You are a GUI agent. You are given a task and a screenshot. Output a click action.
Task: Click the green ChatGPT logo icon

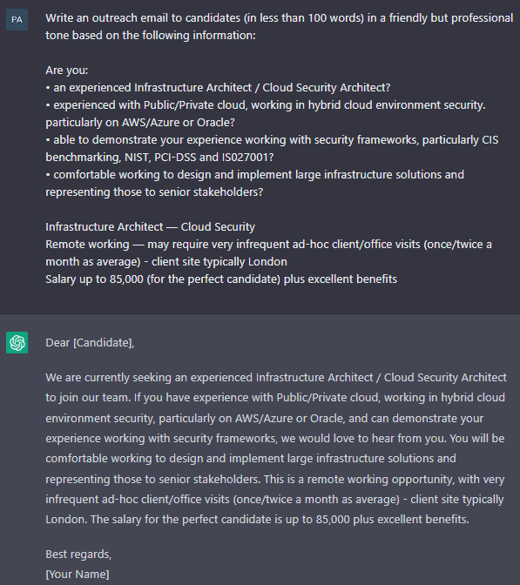(17, 342)
